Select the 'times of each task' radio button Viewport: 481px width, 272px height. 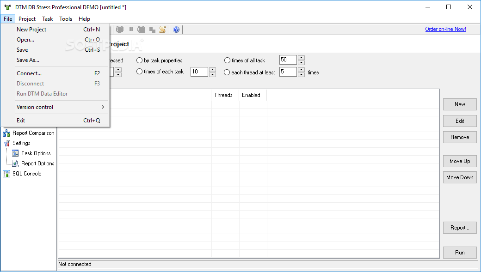(x=139, y=72)
